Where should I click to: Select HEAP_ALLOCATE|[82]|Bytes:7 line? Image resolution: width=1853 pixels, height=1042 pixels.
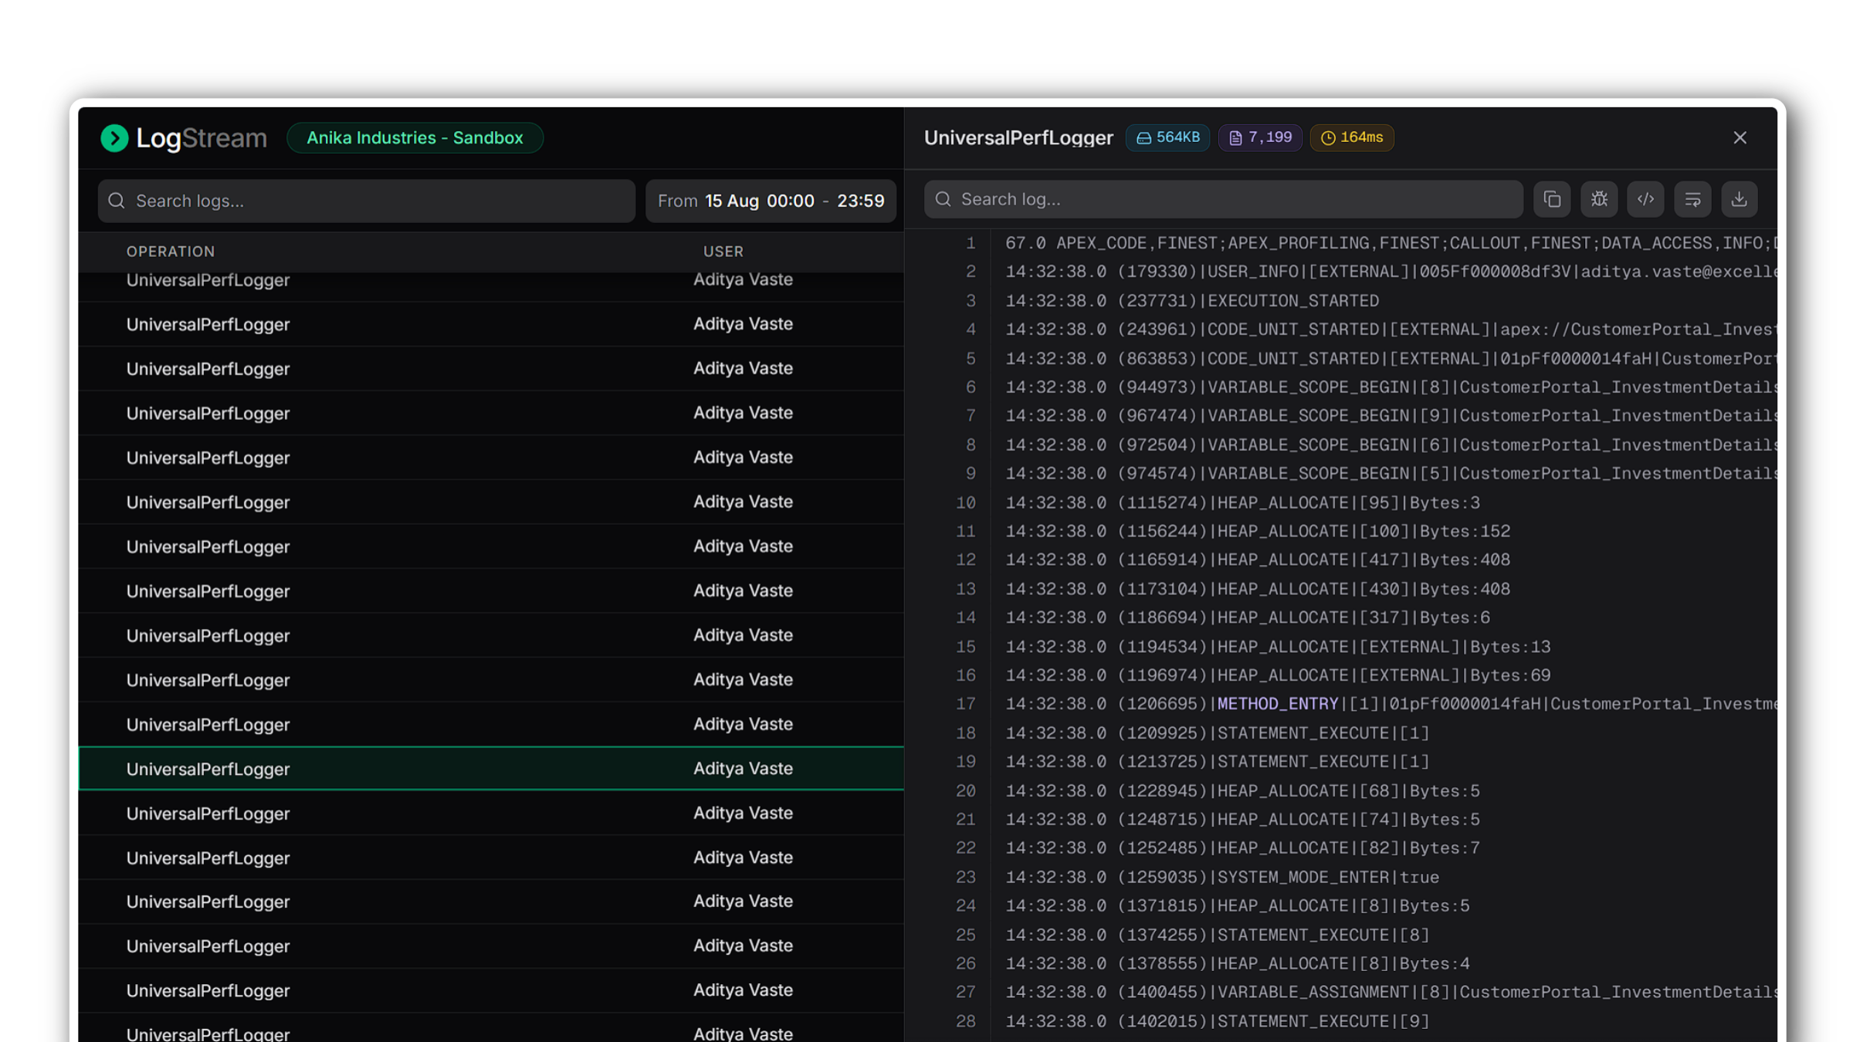[x=1242, y=848]
